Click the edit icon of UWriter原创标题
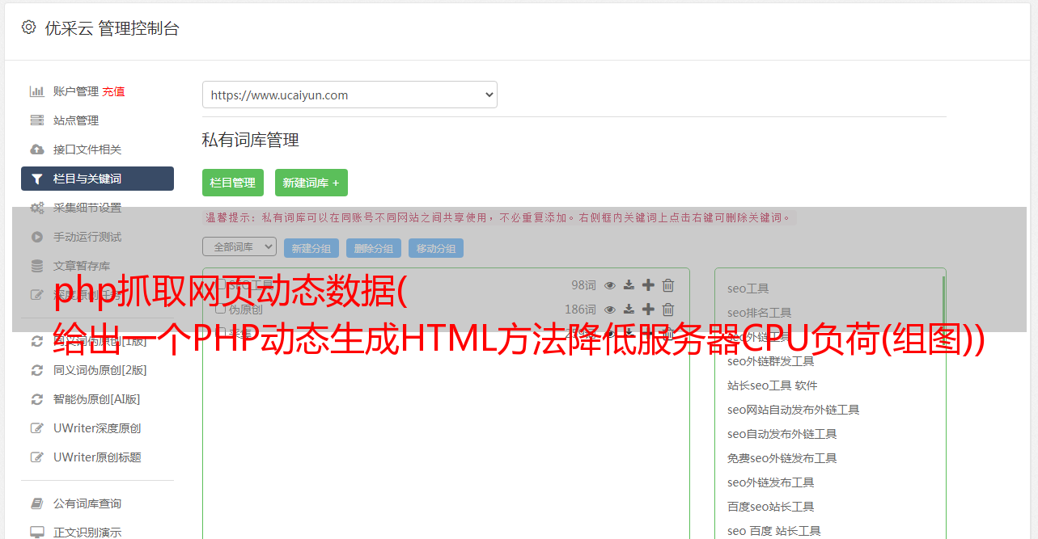1038x539 pixels. (x=36, y=457)
